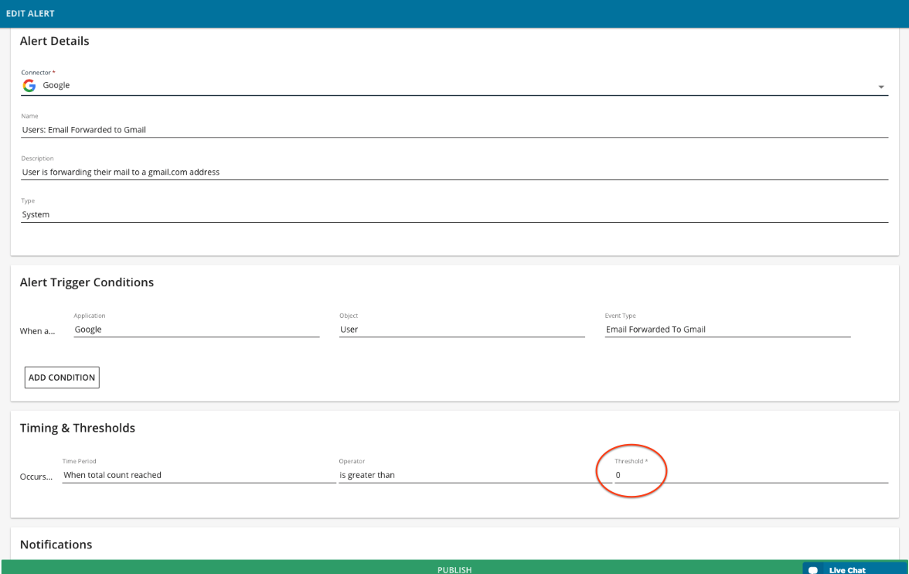Viewport: 909px width, 574px height.
Task: Click the 'Notifications' section heading
Action: (56, 545)
